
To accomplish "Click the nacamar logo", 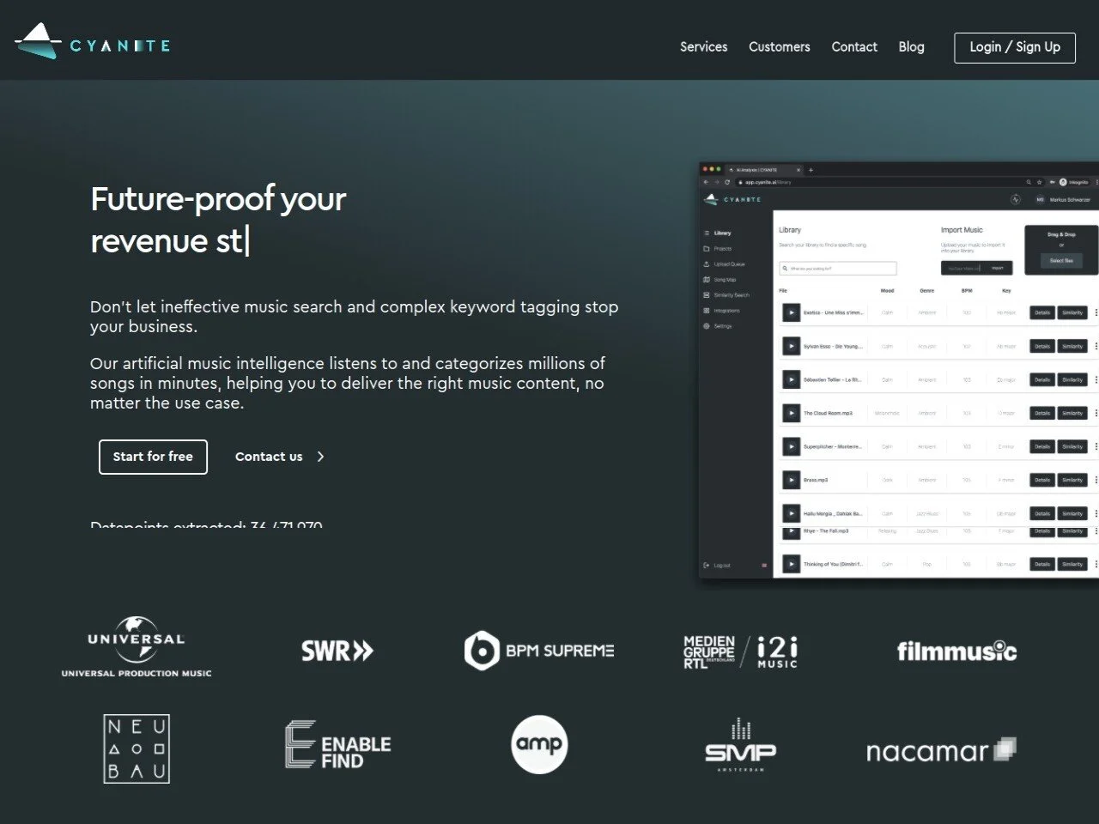I will 941,751.
